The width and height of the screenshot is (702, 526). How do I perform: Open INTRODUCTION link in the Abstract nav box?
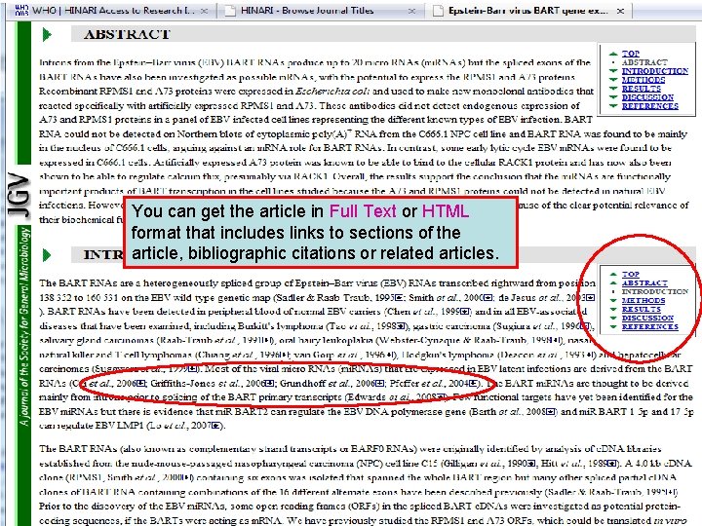654,71
